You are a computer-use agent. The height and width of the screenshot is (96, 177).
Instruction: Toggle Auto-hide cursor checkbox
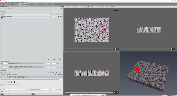click(x=1, y=84)
